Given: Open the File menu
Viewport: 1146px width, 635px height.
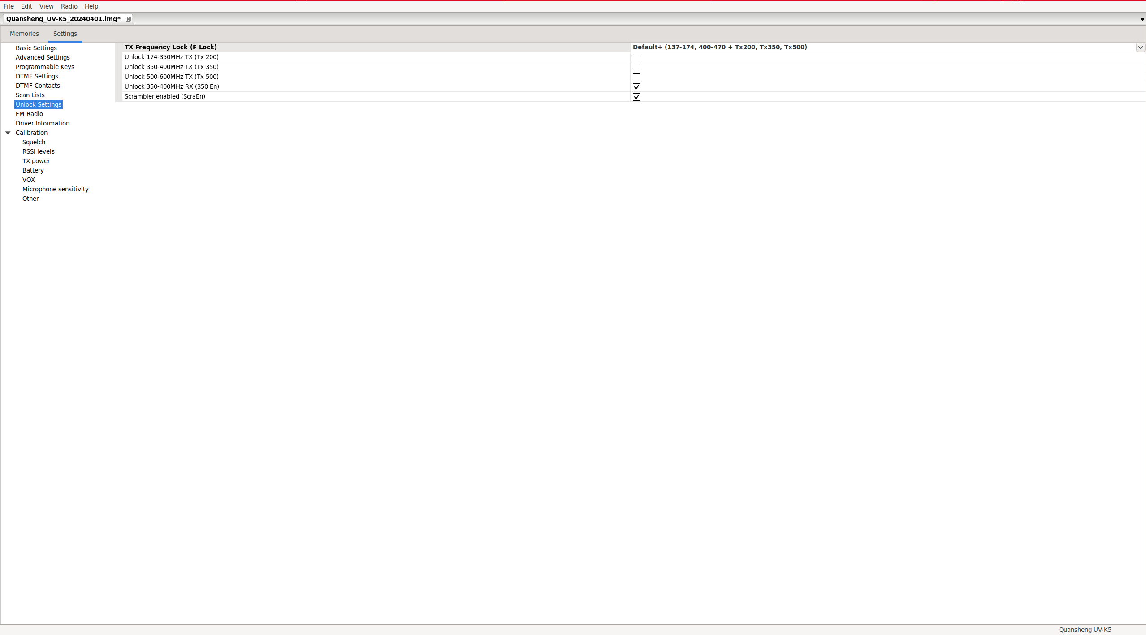Looking at the screenshot, I should (9, 6).
